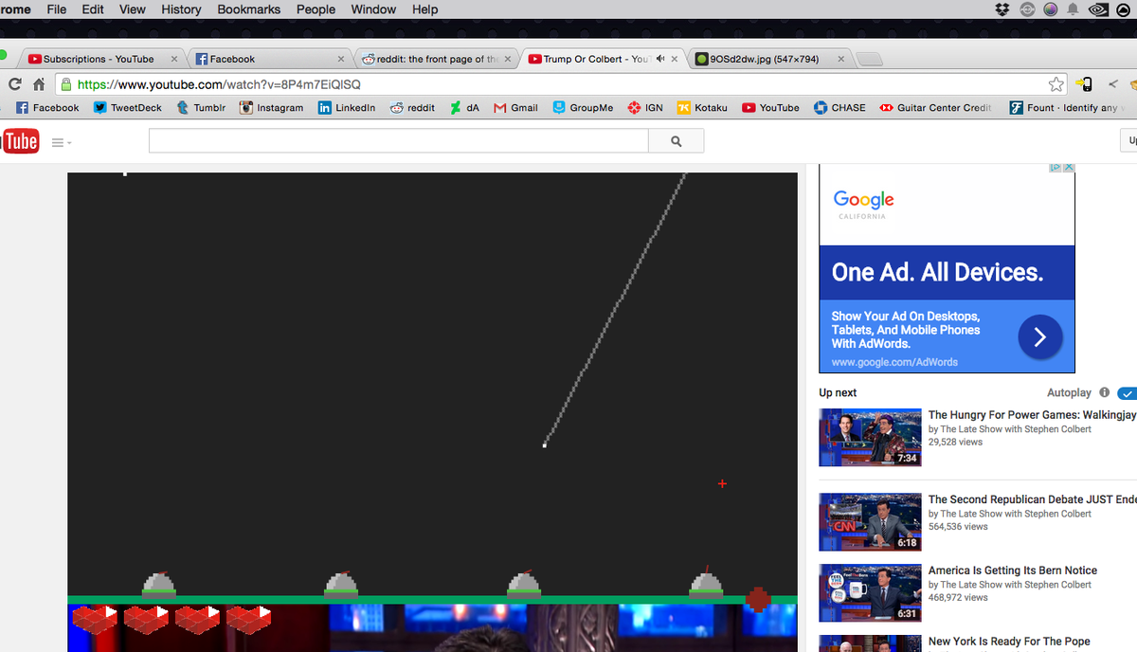The width and height of the screenshot is (1137, 652).
Task: Open the YouTube bookmark
Action: pos(770,108)
